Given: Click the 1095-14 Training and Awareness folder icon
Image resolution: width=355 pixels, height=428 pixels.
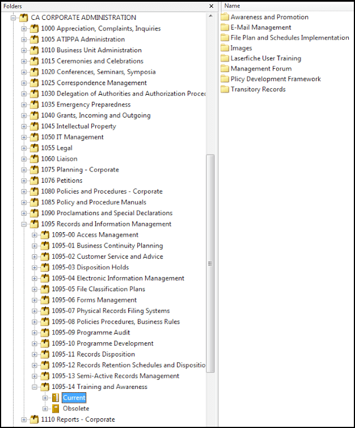Looking at the screenshot, I should (45, 387).
